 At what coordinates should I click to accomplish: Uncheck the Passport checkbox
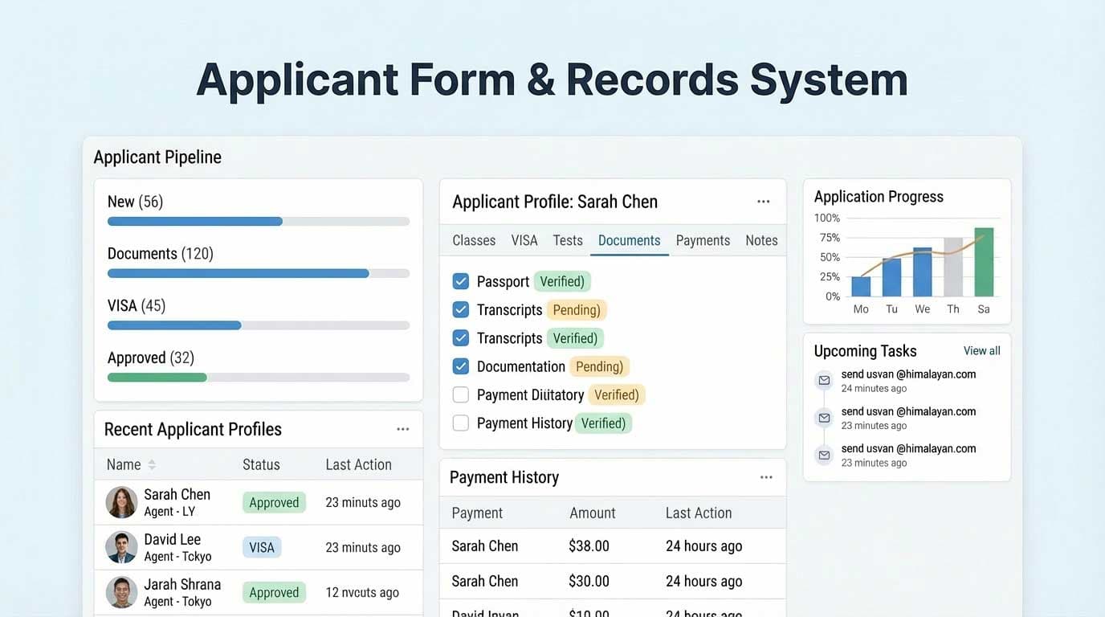[x=461, y=281]
